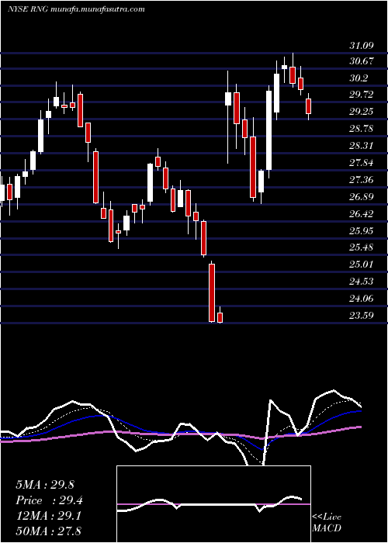Click the 50MA : 27.8 readout
Viewport: 388px width, 543px height.
48,531
